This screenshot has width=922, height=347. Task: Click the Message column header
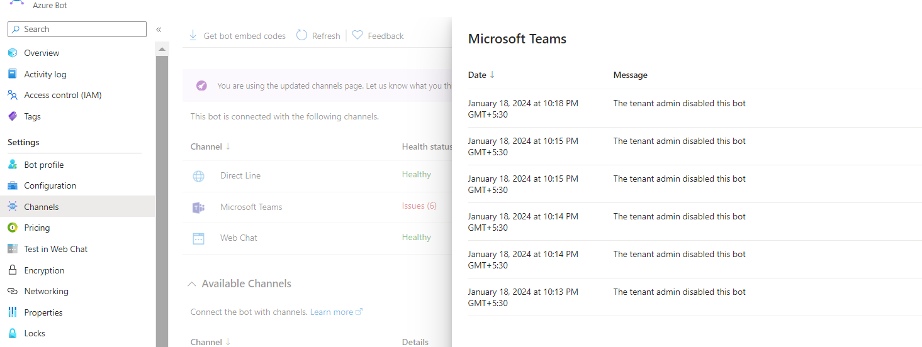coord(631,75)
